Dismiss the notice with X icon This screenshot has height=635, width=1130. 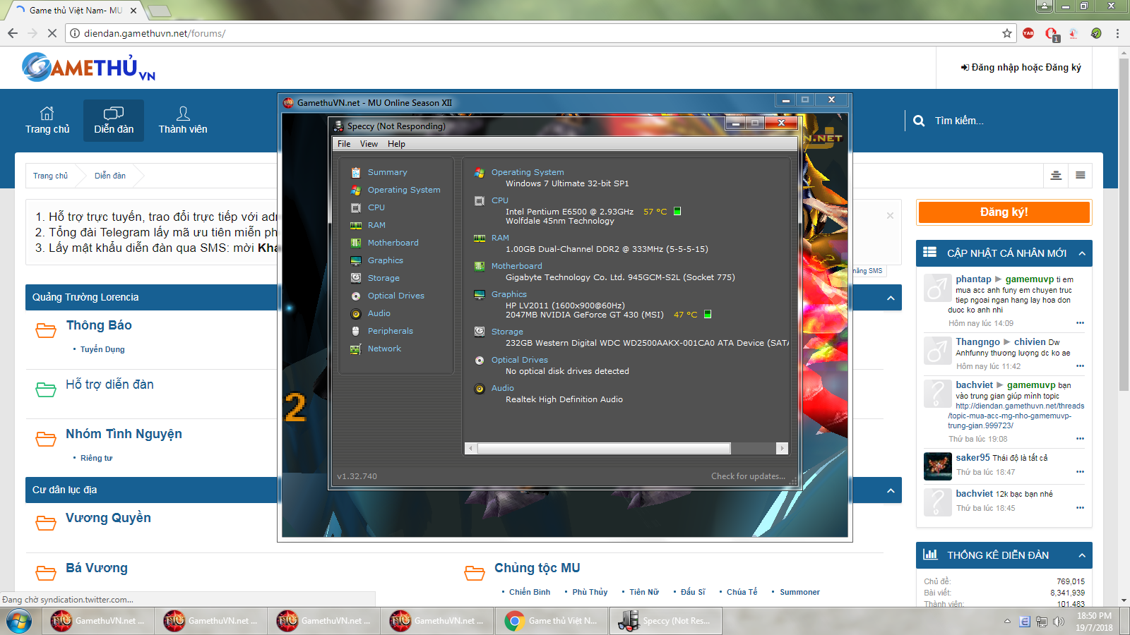tap(890, 216)
